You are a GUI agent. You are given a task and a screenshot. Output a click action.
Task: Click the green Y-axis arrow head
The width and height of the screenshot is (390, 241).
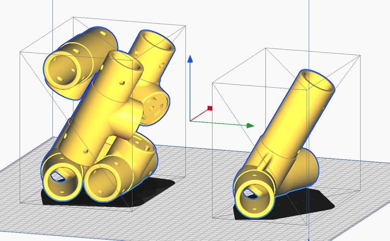250,125
